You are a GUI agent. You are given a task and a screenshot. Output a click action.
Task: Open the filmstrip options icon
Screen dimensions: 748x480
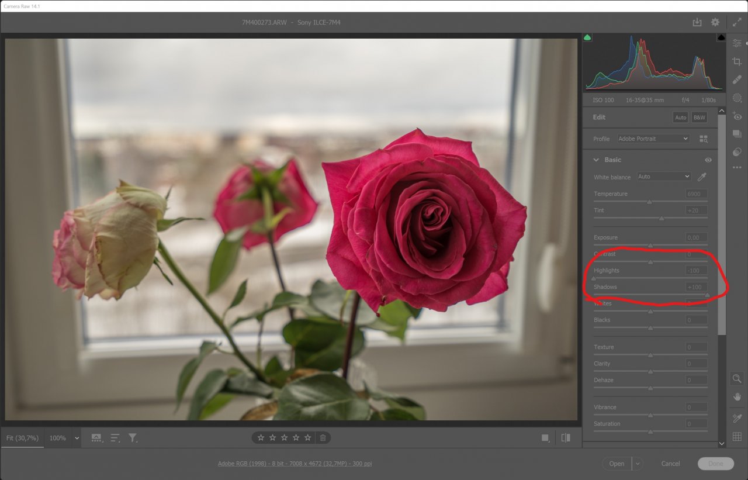coord(97,437)
